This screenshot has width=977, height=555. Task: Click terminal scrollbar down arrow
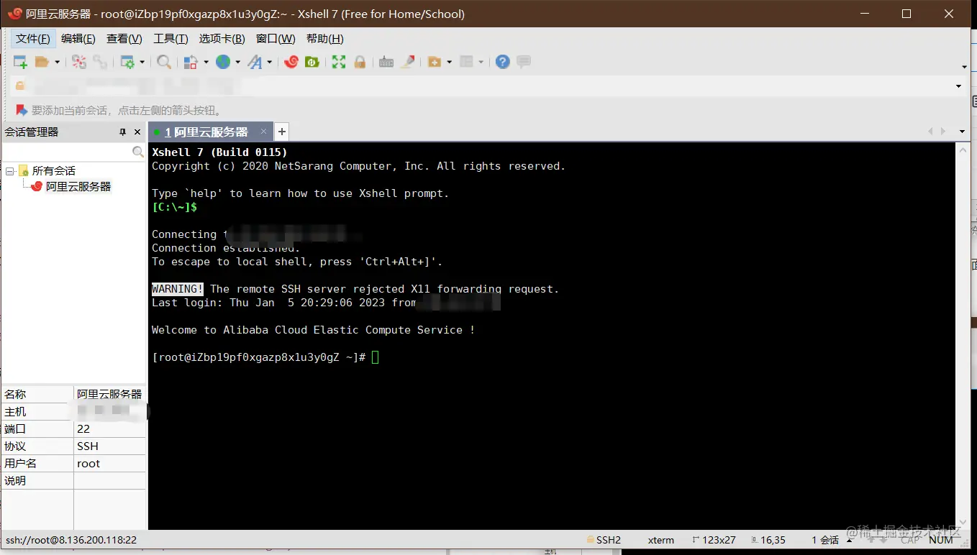click(963, 523)
